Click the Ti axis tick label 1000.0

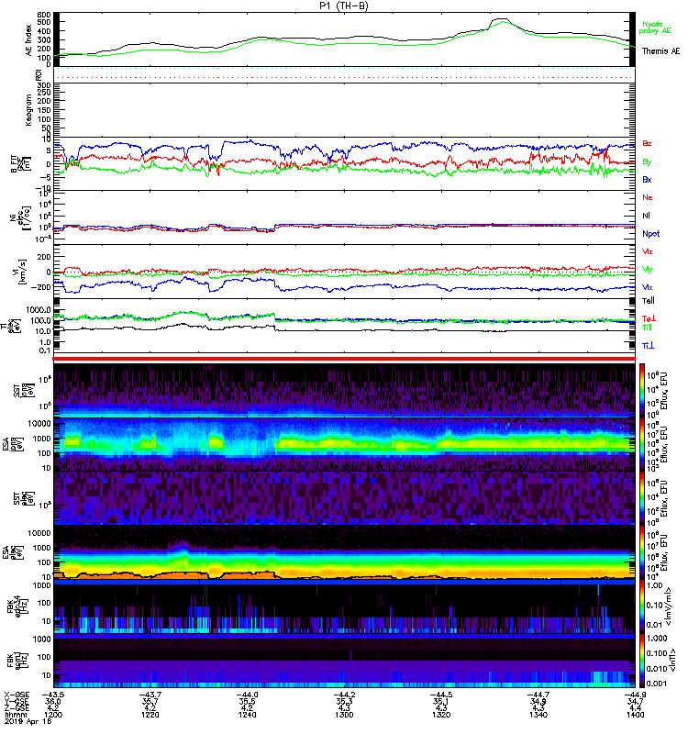tap(39, 310)
